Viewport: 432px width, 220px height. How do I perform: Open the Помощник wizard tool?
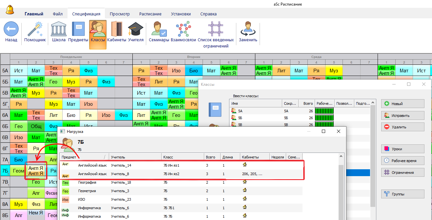click(35, 29)
